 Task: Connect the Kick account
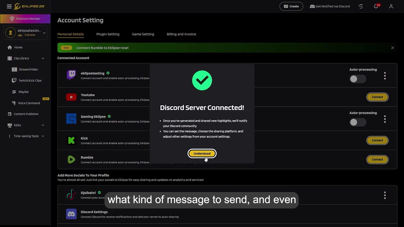coord(377,140)
